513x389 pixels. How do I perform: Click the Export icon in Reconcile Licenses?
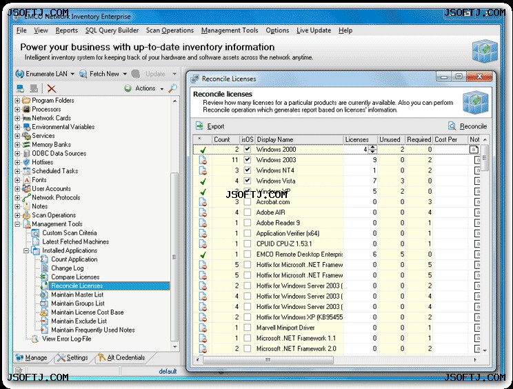pos(199,126)
